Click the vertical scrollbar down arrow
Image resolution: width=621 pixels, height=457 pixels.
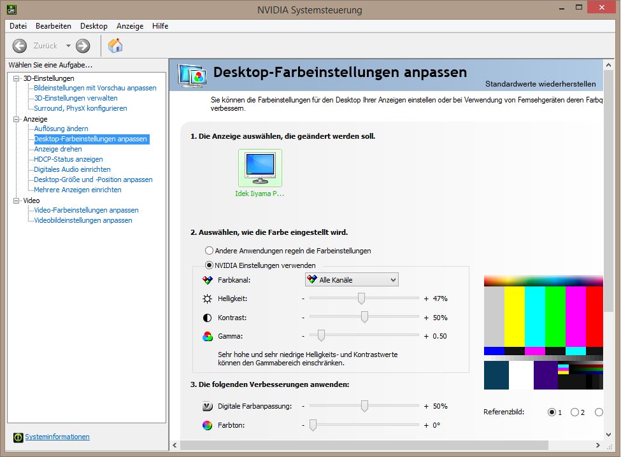pos(609,435)
